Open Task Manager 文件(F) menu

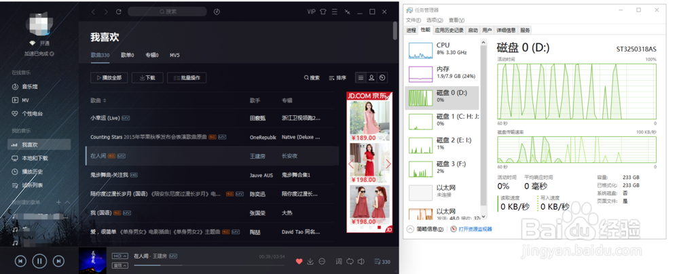coord(414,20)
